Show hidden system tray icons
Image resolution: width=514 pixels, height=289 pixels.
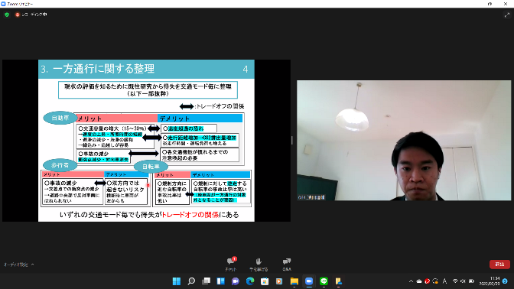(411, 281)
